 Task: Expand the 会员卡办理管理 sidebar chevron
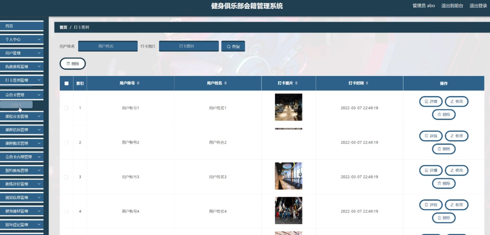point(39,157)
